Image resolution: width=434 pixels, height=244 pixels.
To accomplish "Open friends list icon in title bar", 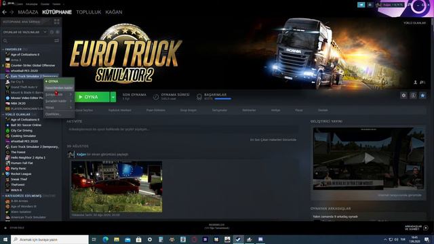I will [370, 5].
